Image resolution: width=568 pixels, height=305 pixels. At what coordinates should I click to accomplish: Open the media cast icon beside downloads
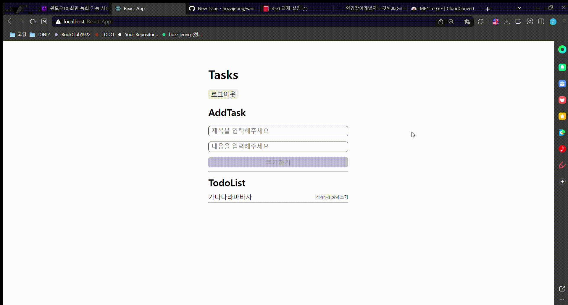518,22
